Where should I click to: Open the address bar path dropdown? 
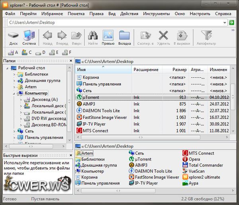[x=225, y=22]
